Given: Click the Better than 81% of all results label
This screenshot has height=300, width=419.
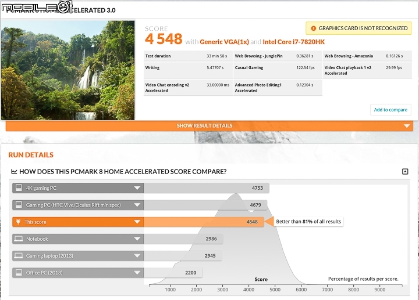Looking at the screenshot, I should [x=308, y=222].
